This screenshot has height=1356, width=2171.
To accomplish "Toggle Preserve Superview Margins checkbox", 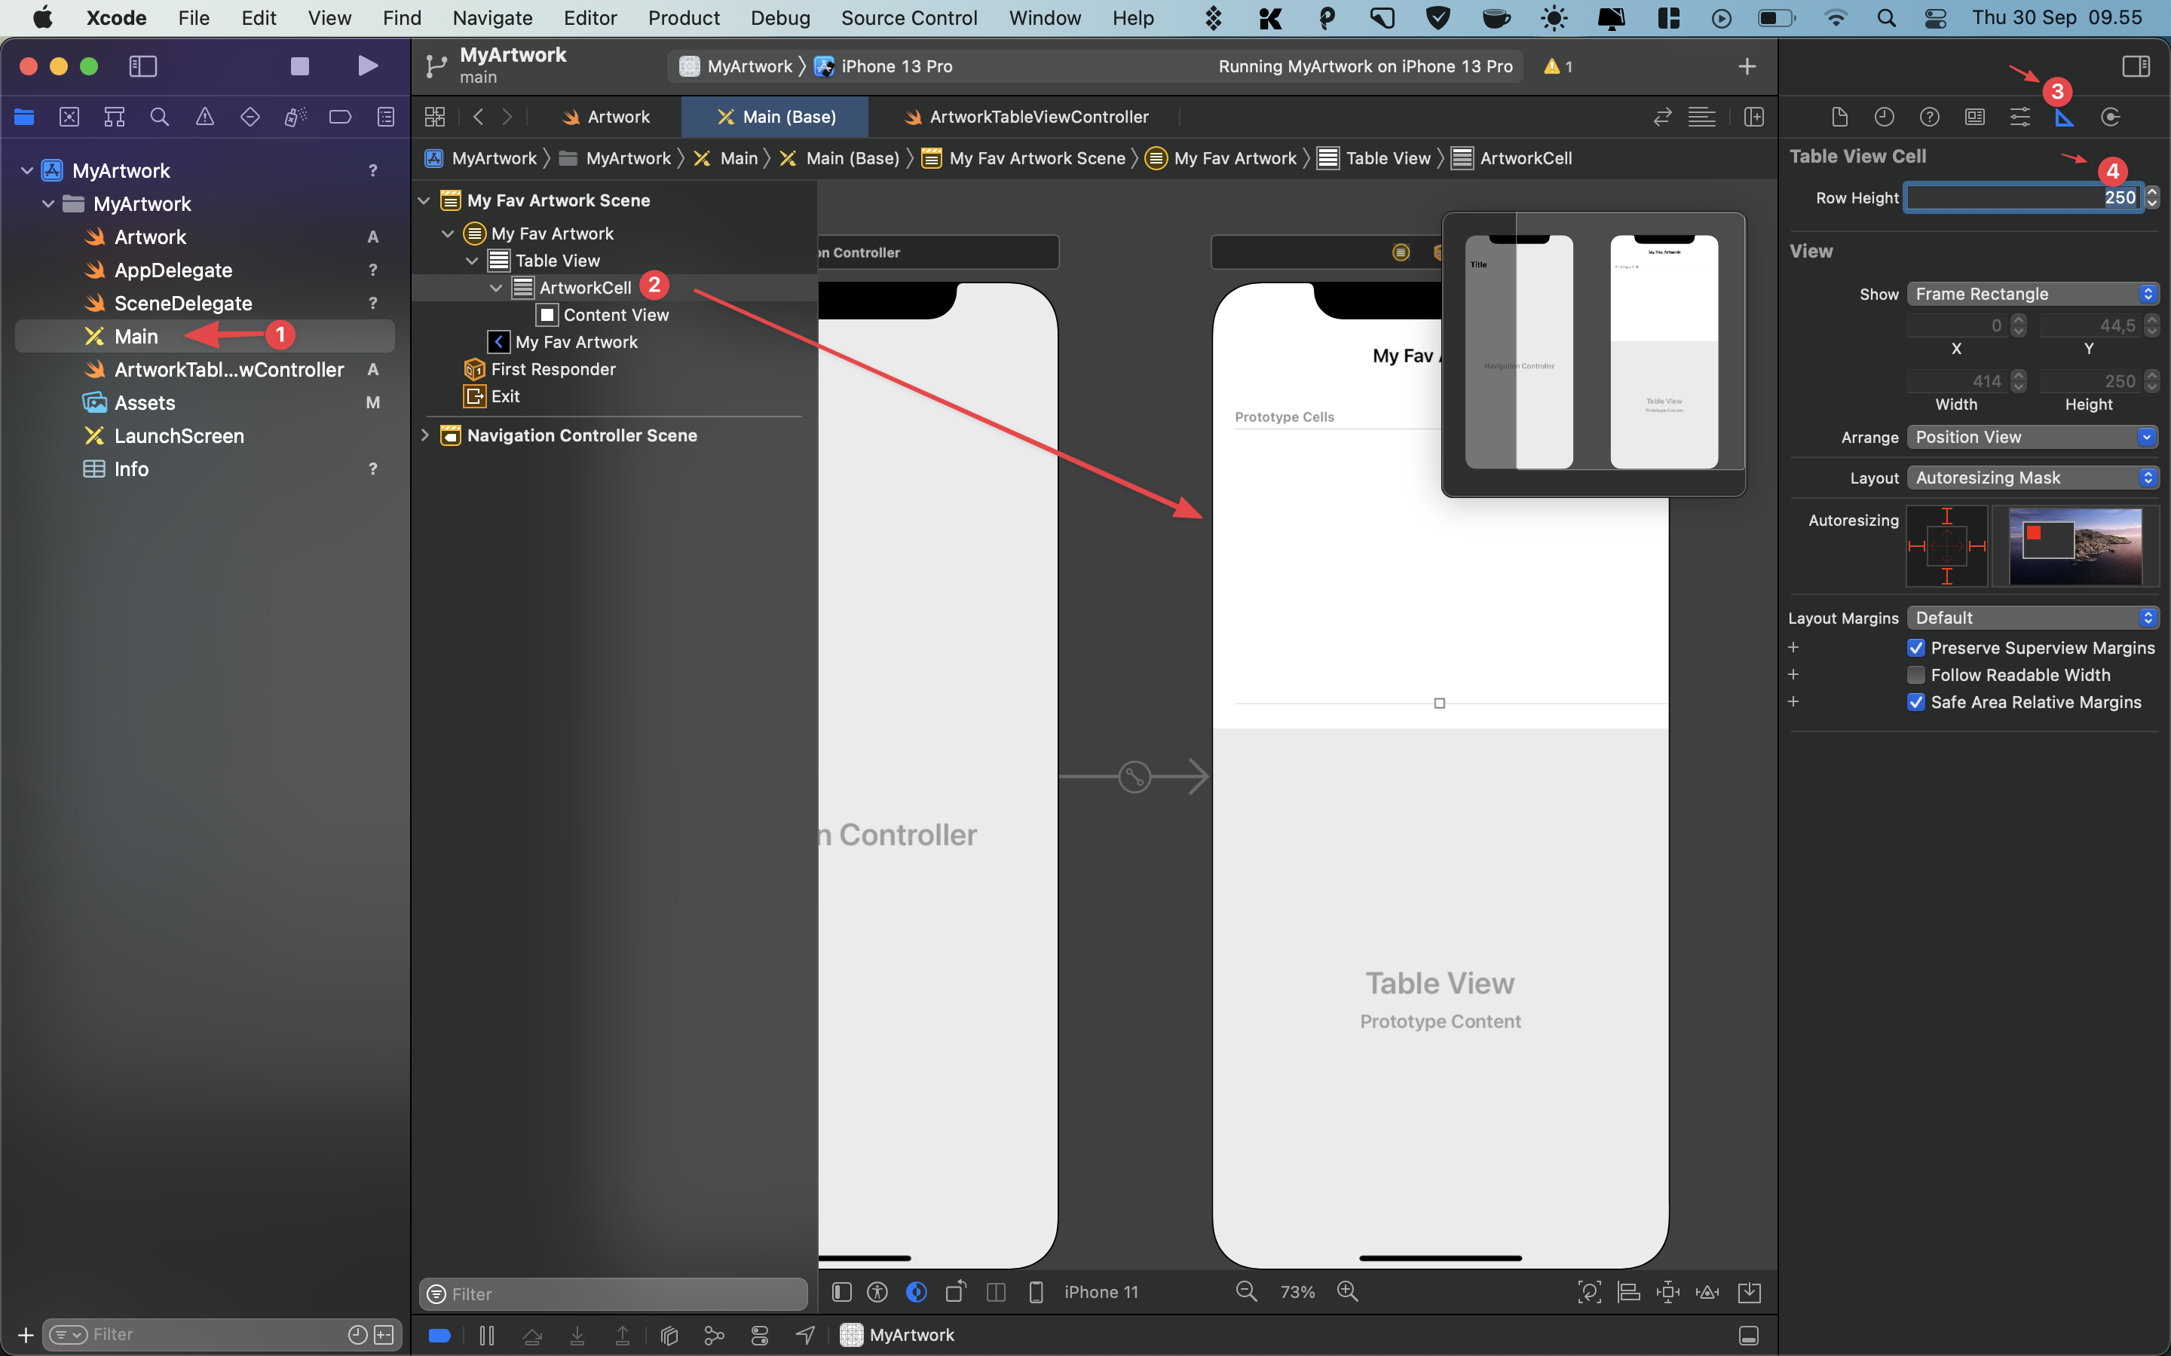I will [1915, 648].
